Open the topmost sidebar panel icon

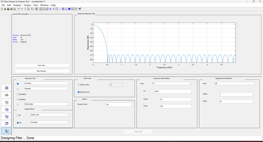pos(7,88)
